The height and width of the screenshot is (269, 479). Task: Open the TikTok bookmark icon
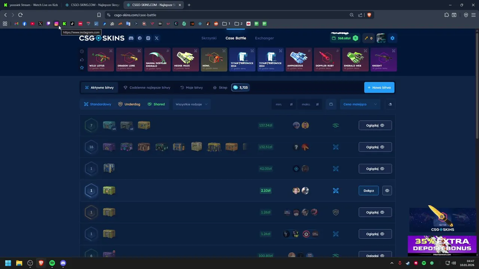coord(72,24)
